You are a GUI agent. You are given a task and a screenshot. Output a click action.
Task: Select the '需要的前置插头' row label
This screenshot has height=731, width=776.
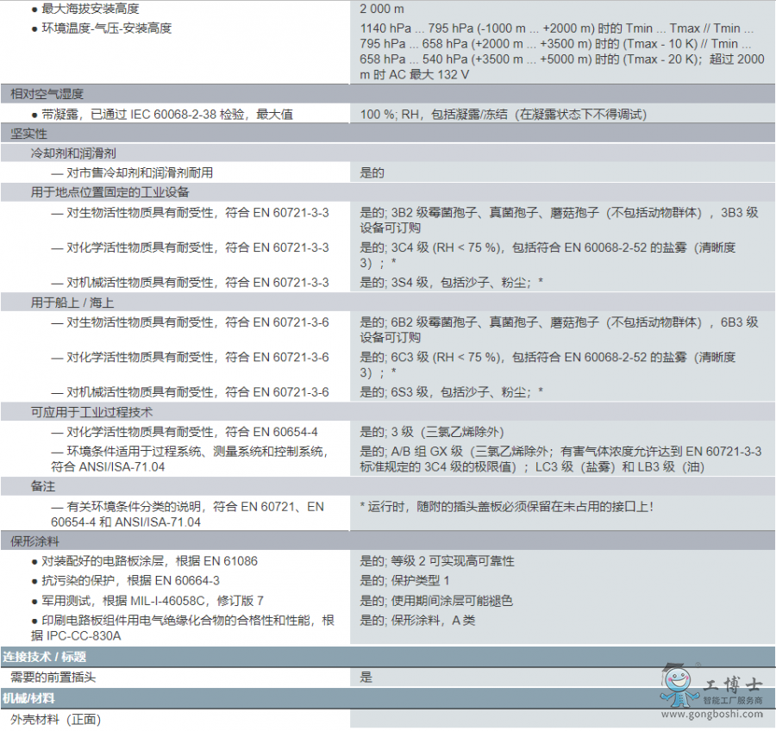53,678
